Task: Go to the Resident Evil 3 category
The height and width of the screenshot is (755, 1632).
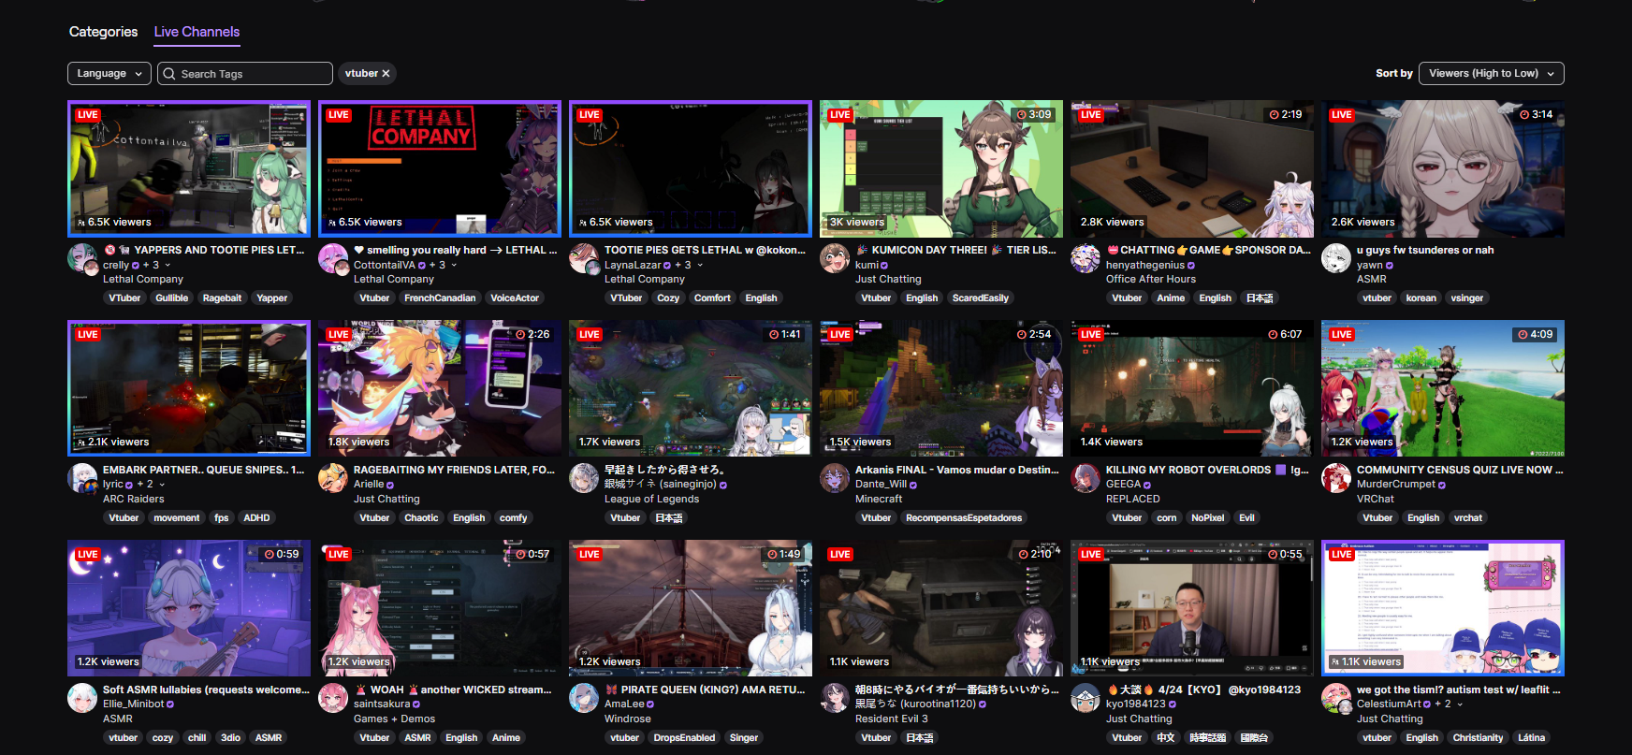Action: click(x=892, y=719)
